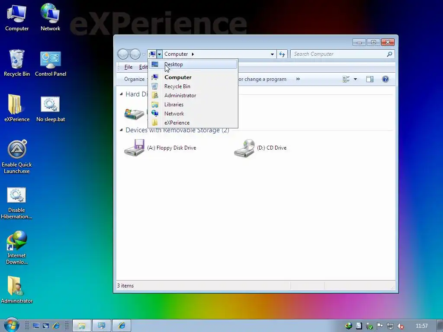
Task: Open the address bar history dropdown
Action: [272, 54]
